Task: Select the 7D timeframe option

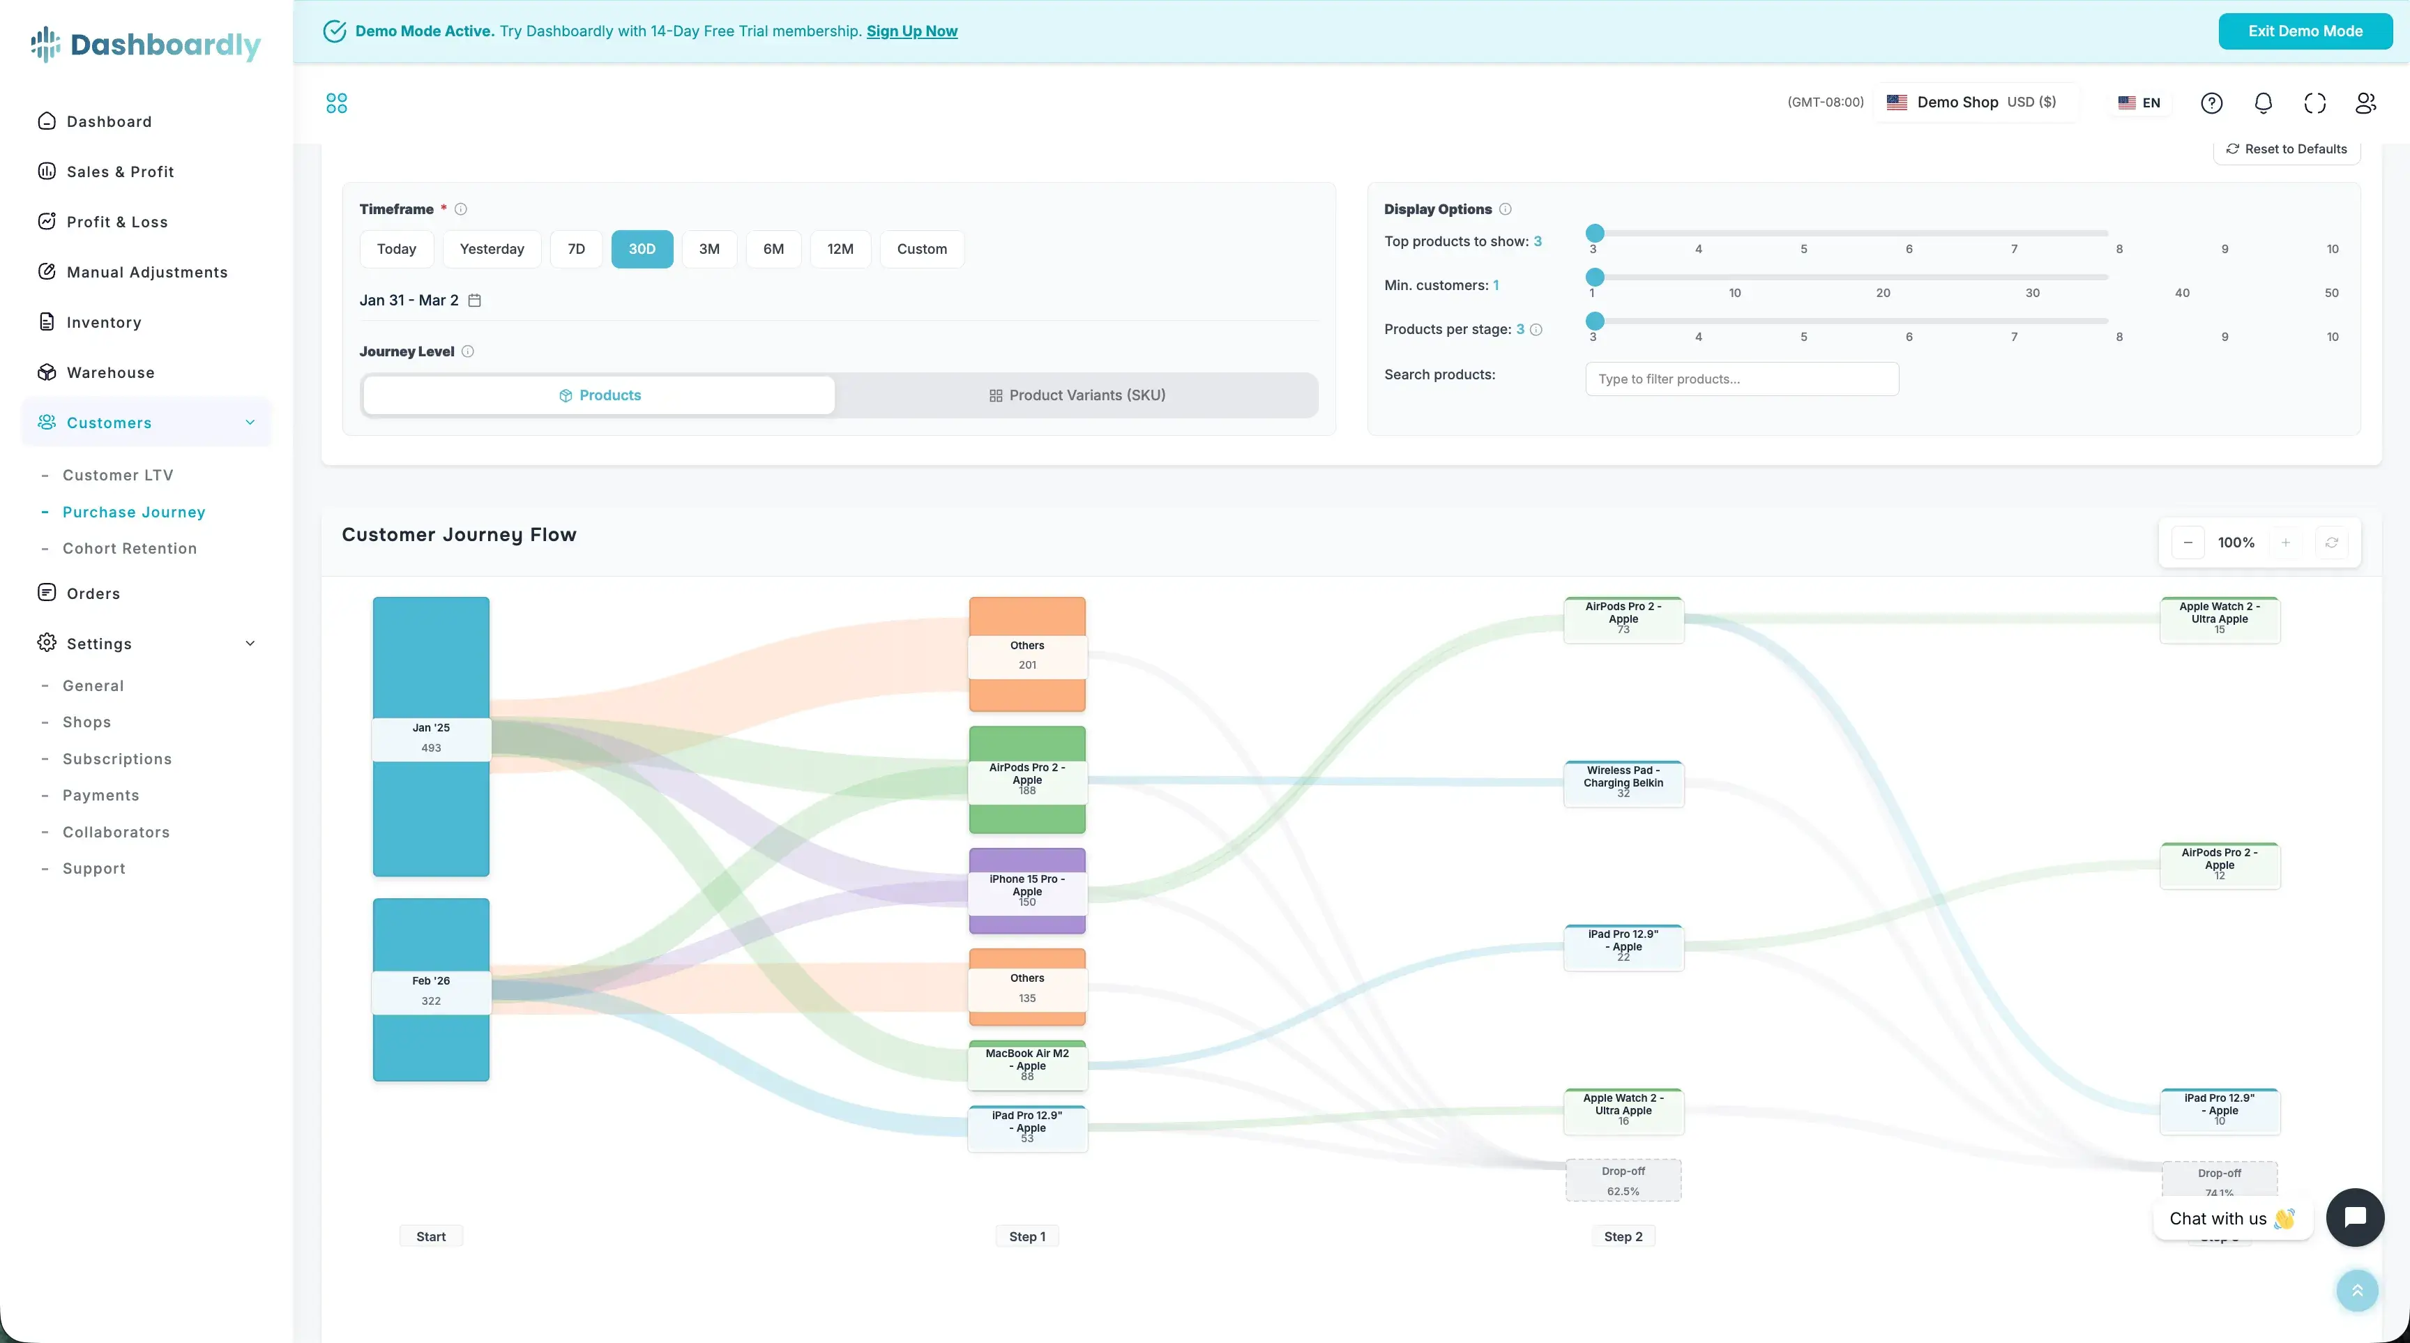Action: click(x=575, y=249)
